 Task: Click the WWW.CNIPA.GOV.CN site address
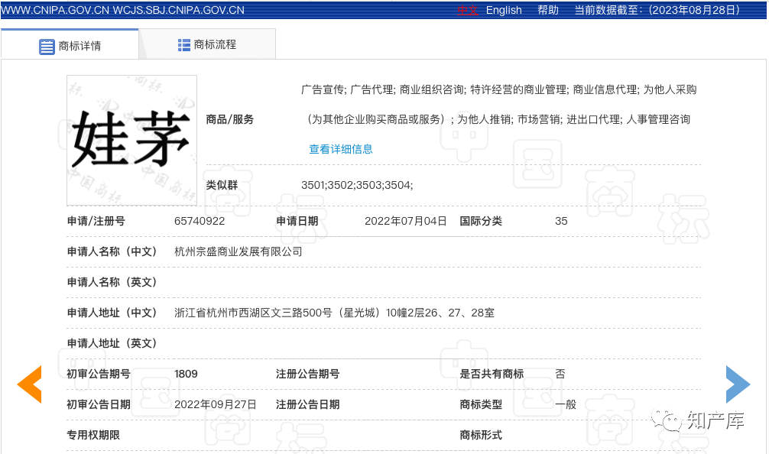54,10
